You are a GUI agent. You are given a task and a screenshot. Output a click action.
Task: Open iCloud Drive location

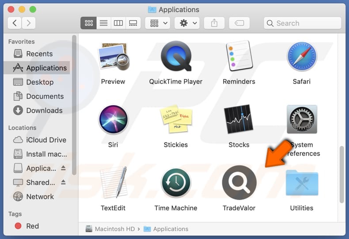click(x=37, y=140)
